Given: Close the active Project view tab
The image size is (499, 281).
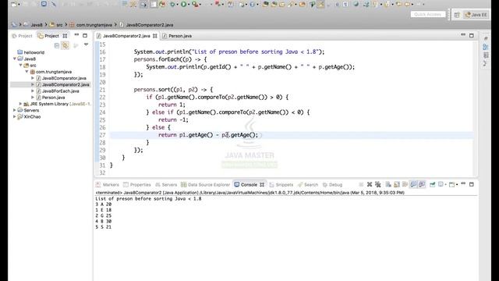Looking at the screenshot, I should pyautogui.click(x=65, y=36).
